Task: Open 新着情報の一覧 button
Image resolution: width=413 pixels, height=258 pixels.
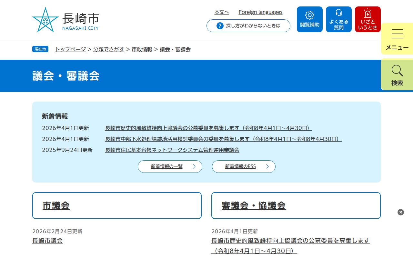Action: (x=170, y=166)
